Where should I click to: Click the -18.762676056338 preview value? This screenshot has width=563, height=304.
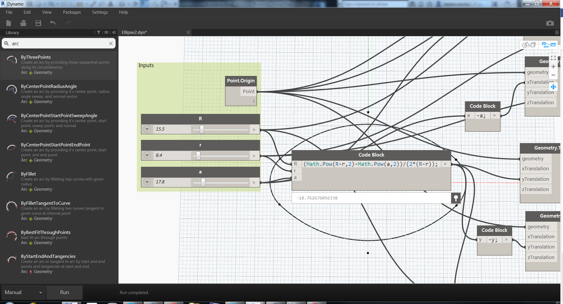pyautogui.click(x=317, y=198)
